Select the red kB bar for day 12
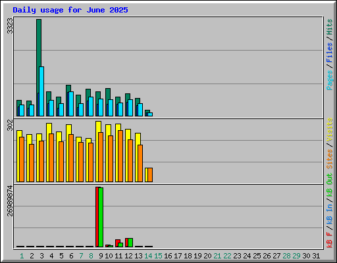Viewport: 337px width, 263px height. (x=126, y=243)
